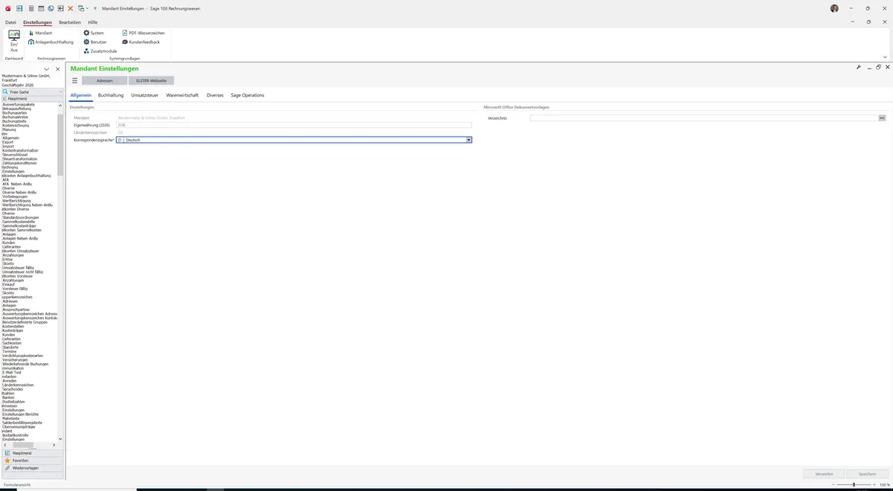Collapse the ribbon with the chevron
This screenshot has width=893, height=491.
(x=885, y=57)
